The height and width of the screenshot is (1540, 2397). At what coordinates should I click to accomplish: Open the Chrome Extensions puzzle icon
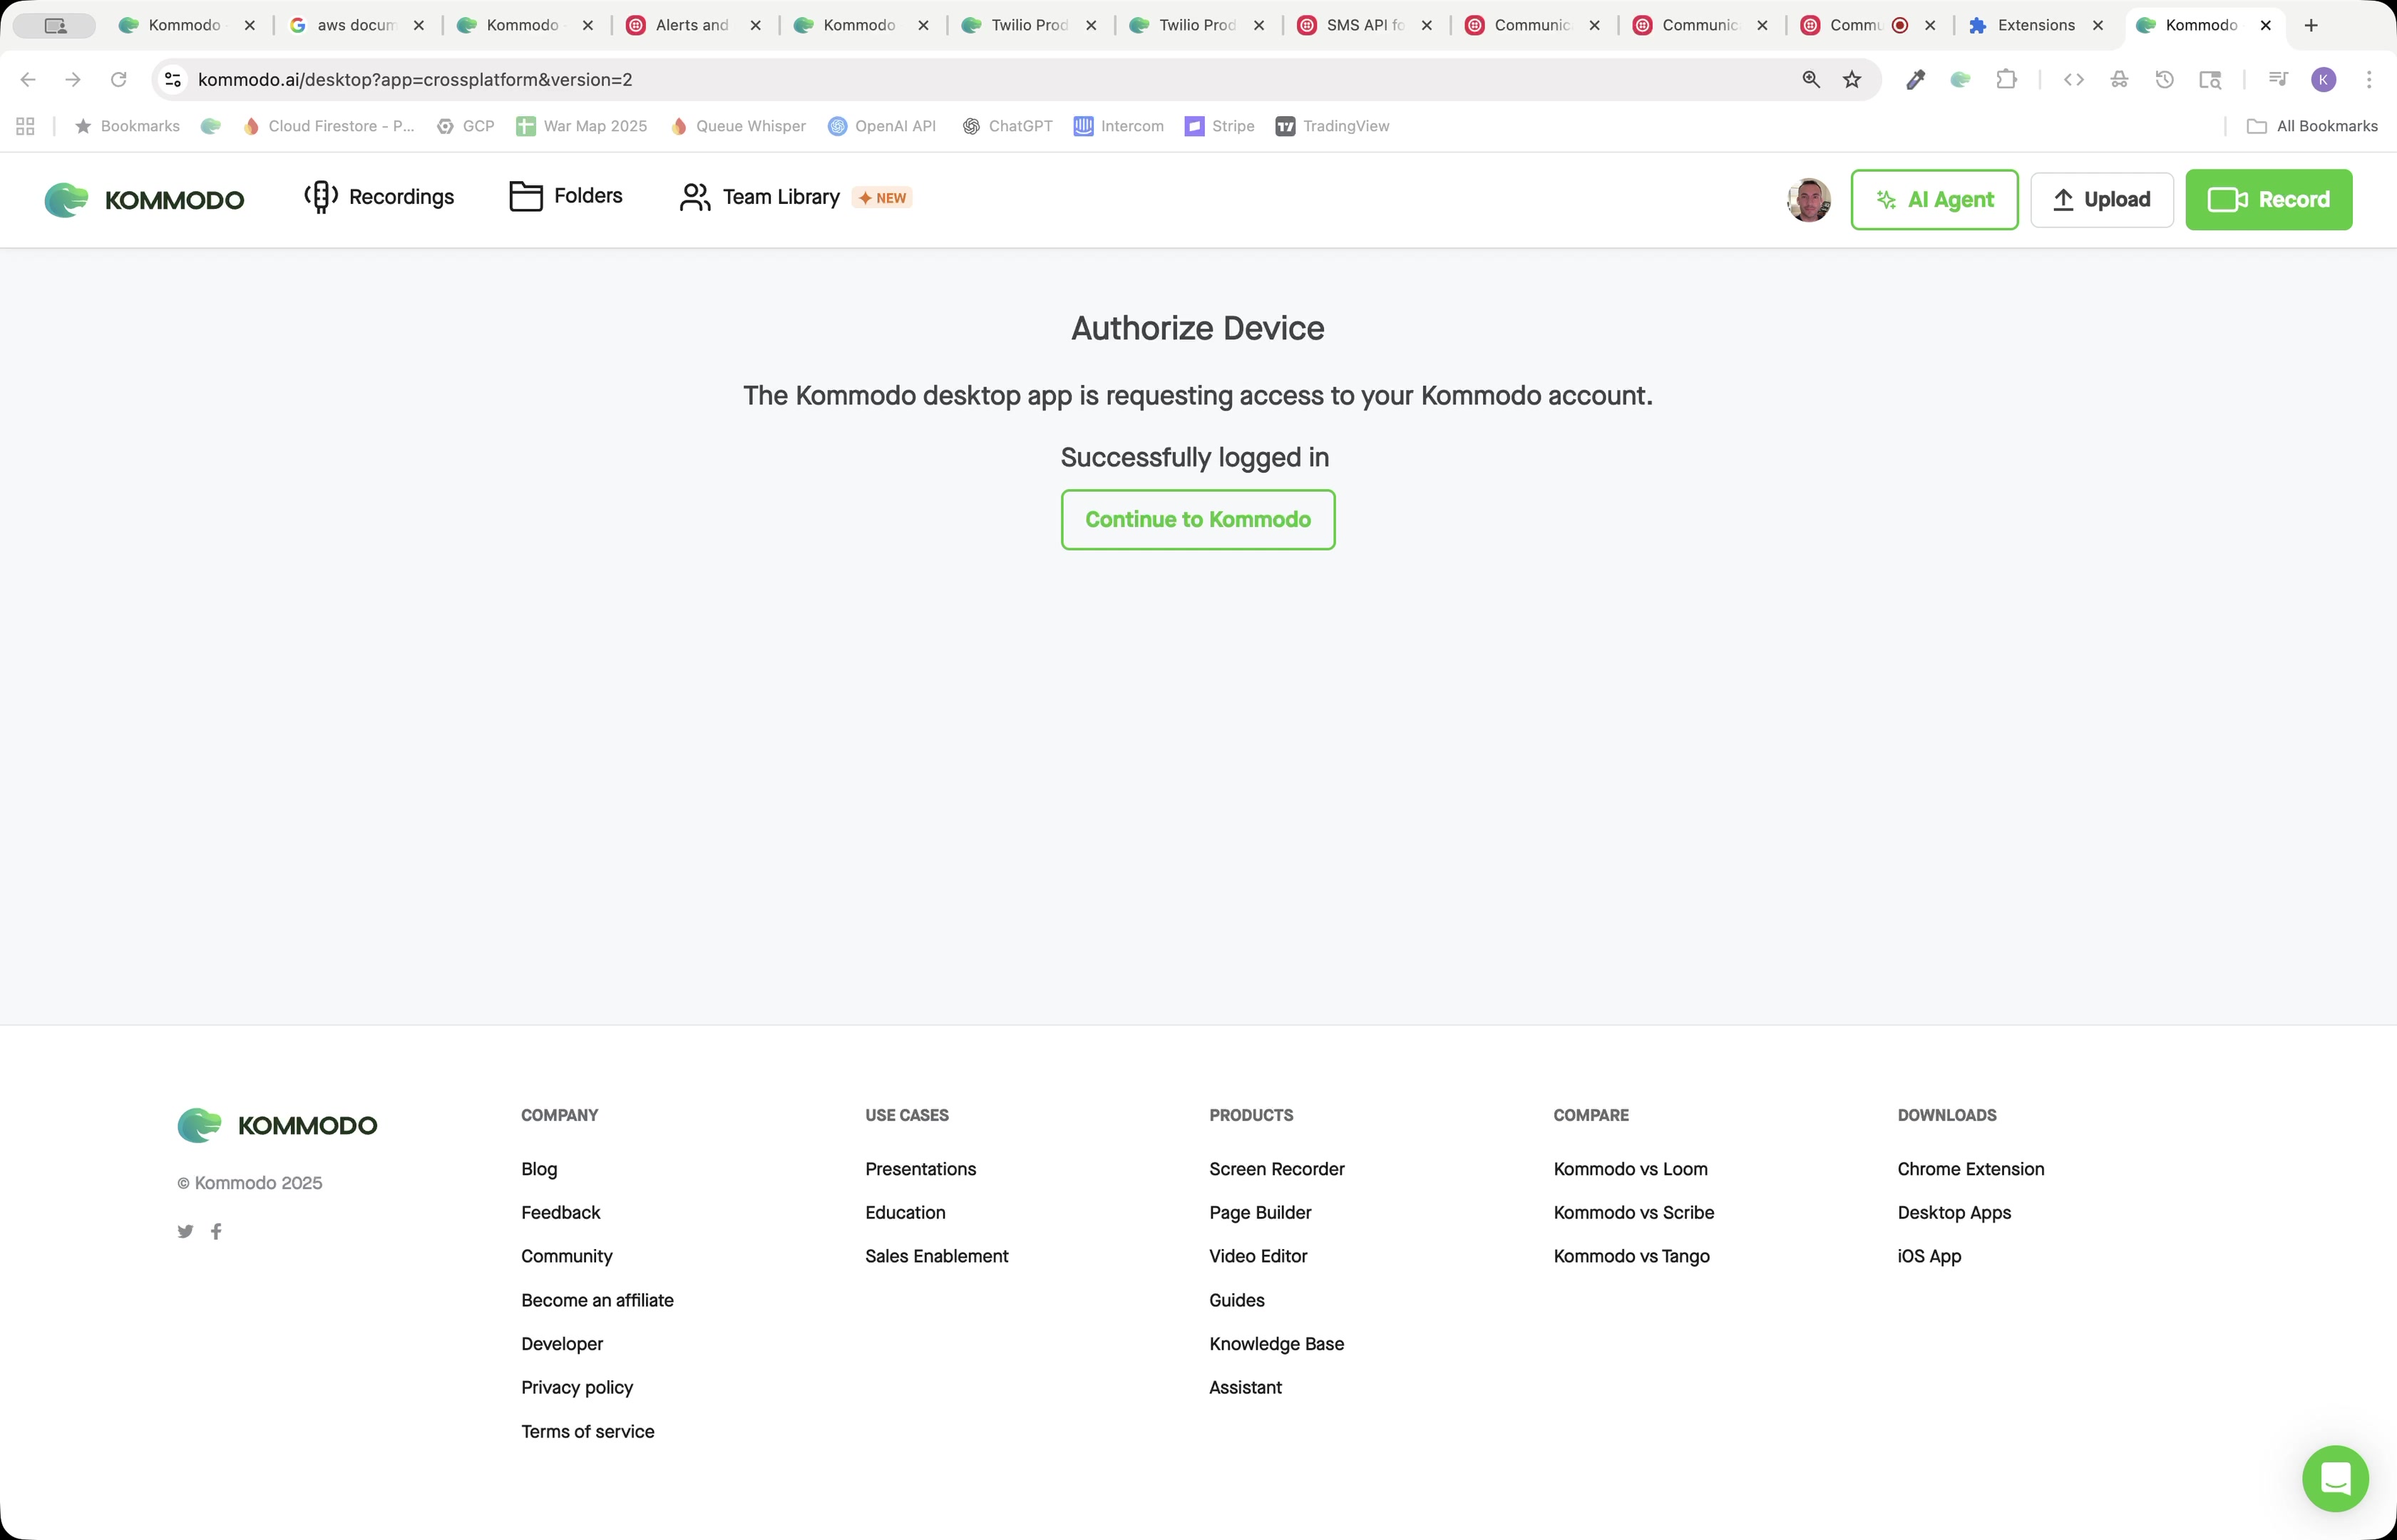point(2006,79)
